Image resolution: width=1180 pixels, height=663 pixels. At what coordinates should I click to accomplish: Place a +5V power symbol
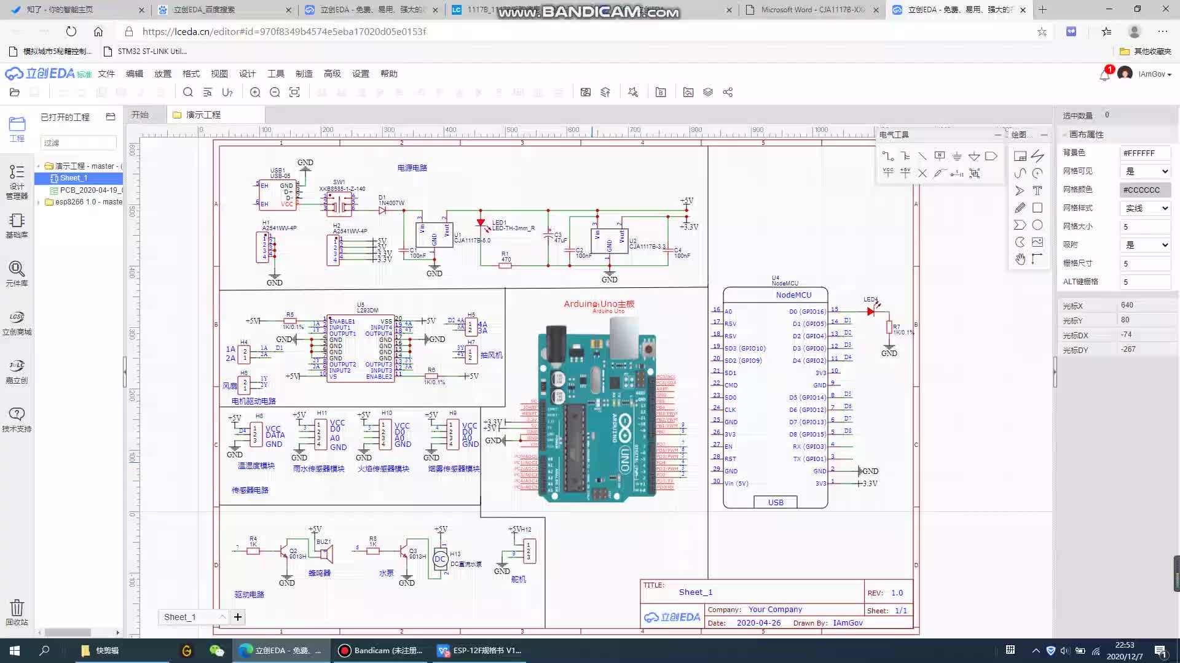click(x=905, y=173)
